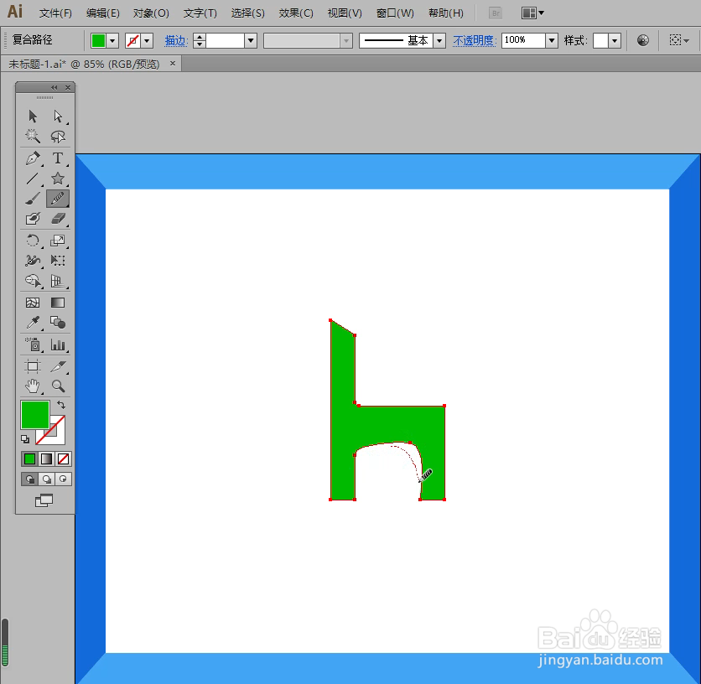
Task: Select the Selection (black arrow) tool
Action: point(33,117)
